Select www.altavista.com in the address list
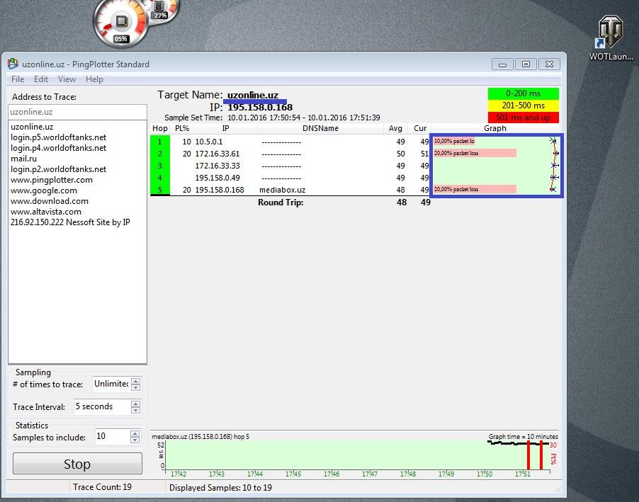639x502 pixels. click(45, 212)
